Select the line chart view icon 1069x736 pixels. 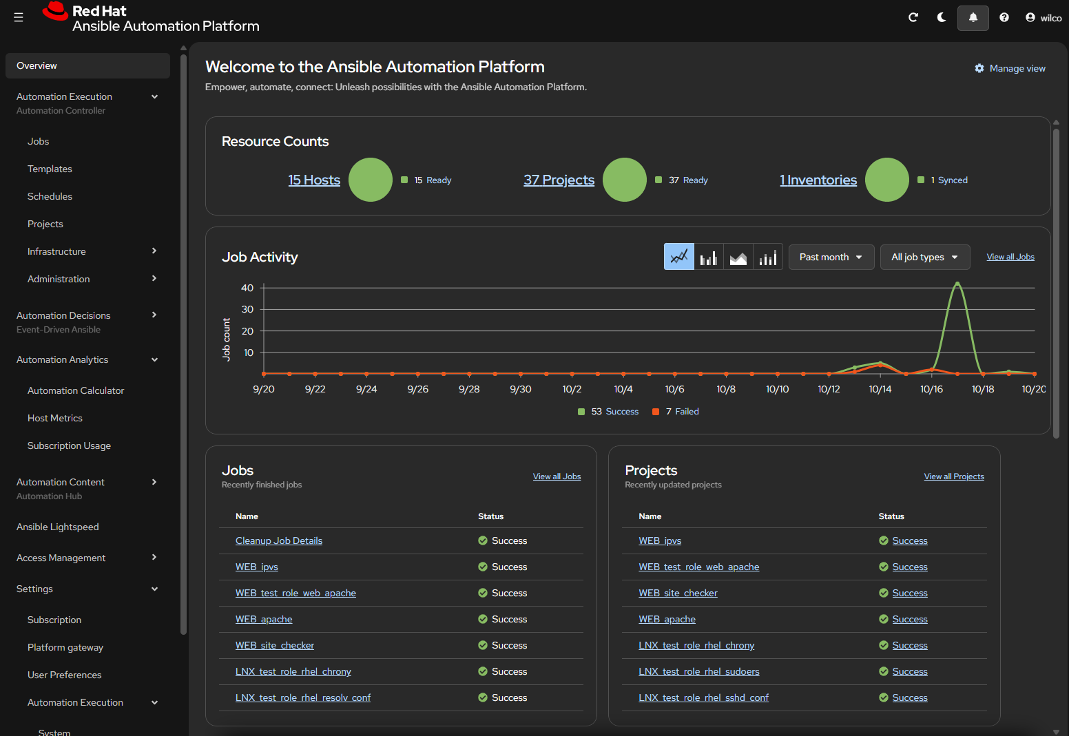click(x=679, y=257)
